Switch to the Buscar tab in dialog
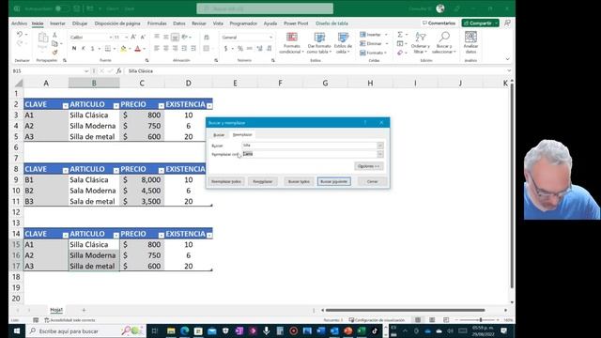Viewport: 601px width, 338px height. pos(219,135)
